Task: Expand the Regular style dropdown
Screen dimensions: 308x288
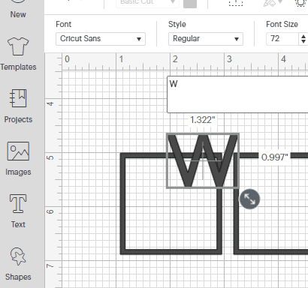Action: click(x=206, y=39)
